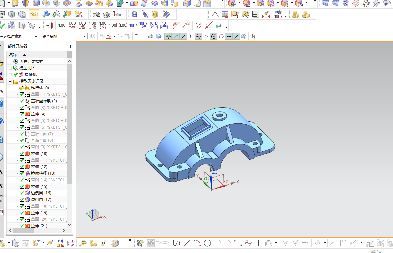Open the selection filter dropdown 有选择过滤器
The image size is (393, 253).
coord(19,36)
